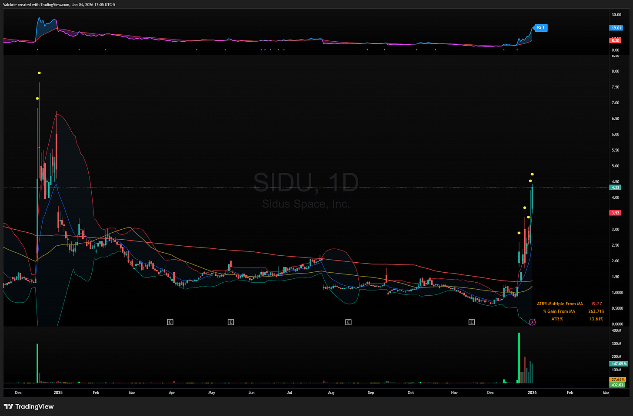Click the 100M volume axis value
This screenshot has width=633, height=416.
pyautogui.click(x=616, y=370)
